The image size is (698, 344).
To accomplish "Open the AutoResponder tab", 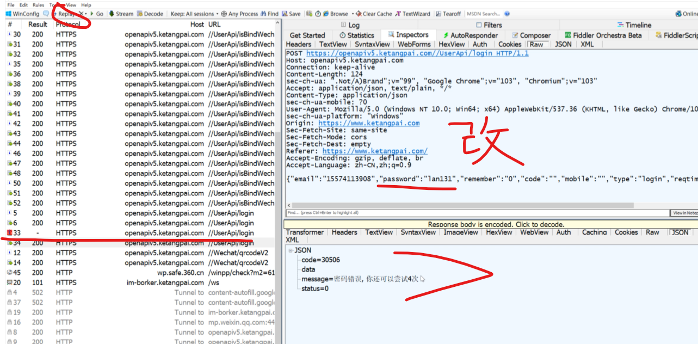I will point(470,35).
